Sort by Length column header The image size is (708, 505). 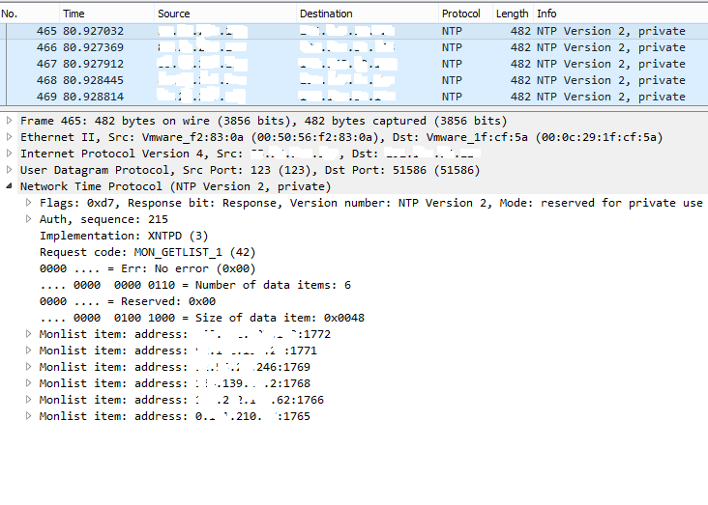tap(513, 14)
